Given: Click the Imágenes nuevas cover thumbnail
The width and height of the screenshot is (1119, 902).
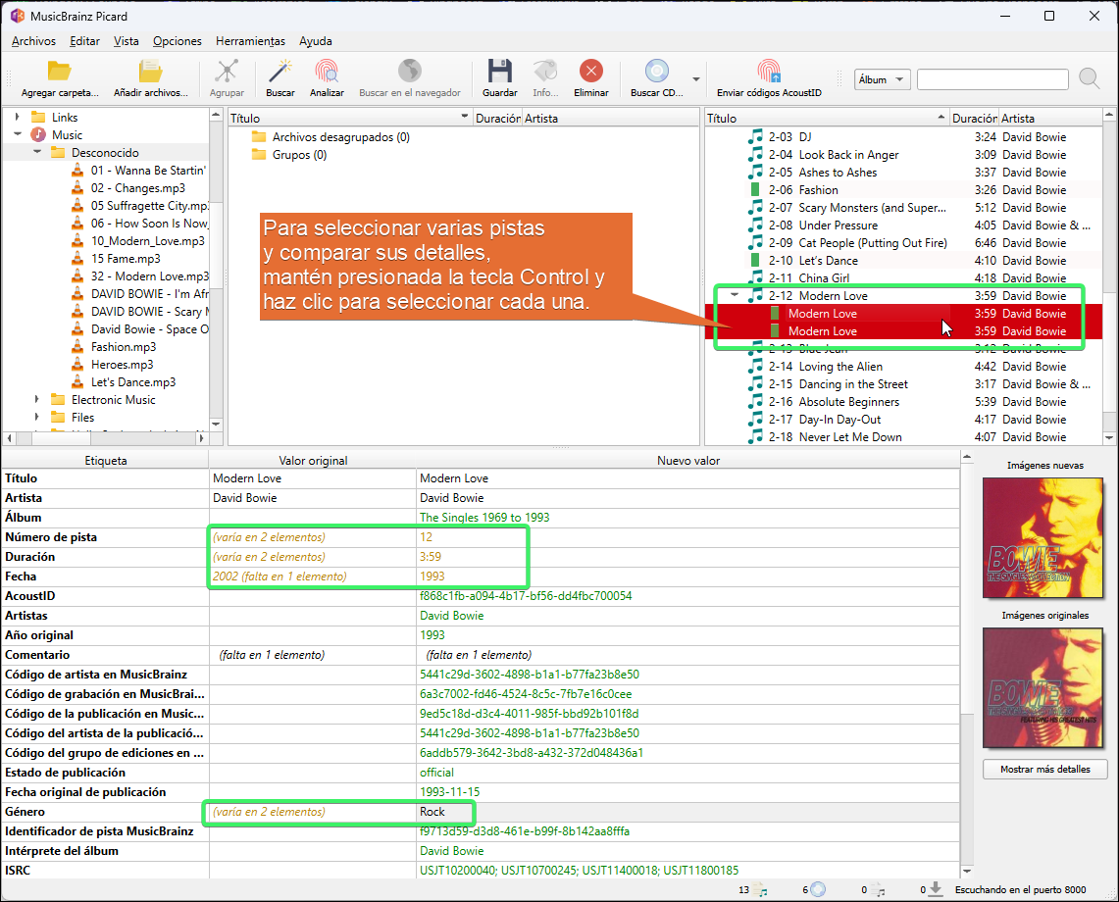Looking at the screenshot, I should coord(1044,538).
